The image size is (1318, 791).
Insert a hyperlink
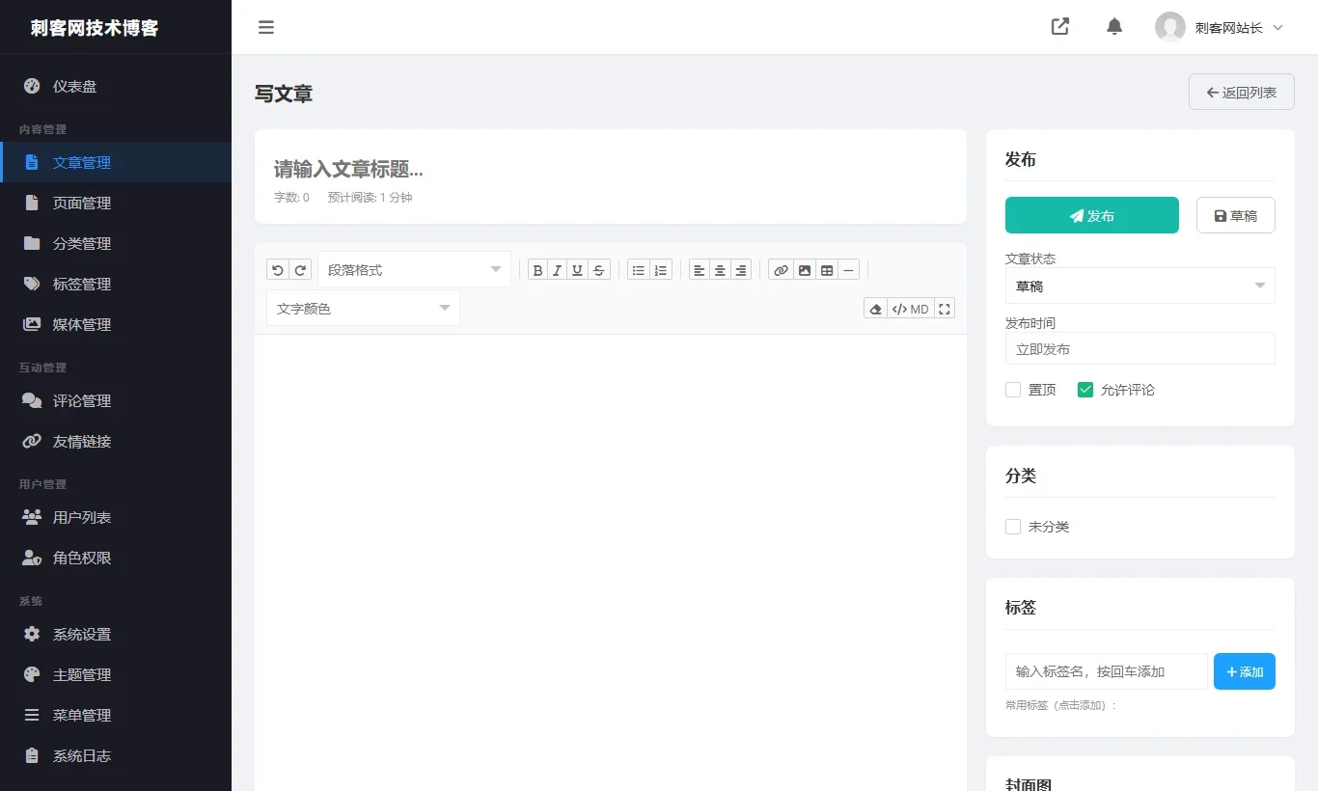click(781, 270)
